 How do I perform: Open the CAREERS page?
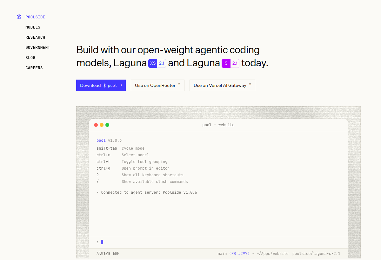coord(34,68)
